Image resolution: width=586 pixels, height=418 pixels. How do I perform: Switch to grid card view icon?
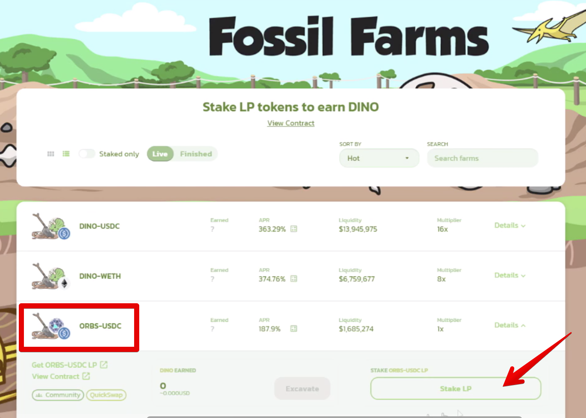click(x=50, y=154)
